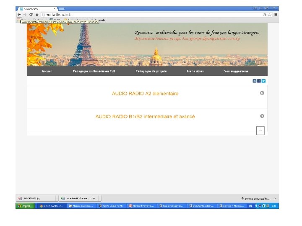
Task: Reload the page with the refresh icon
Action: [x=31, y=15]
